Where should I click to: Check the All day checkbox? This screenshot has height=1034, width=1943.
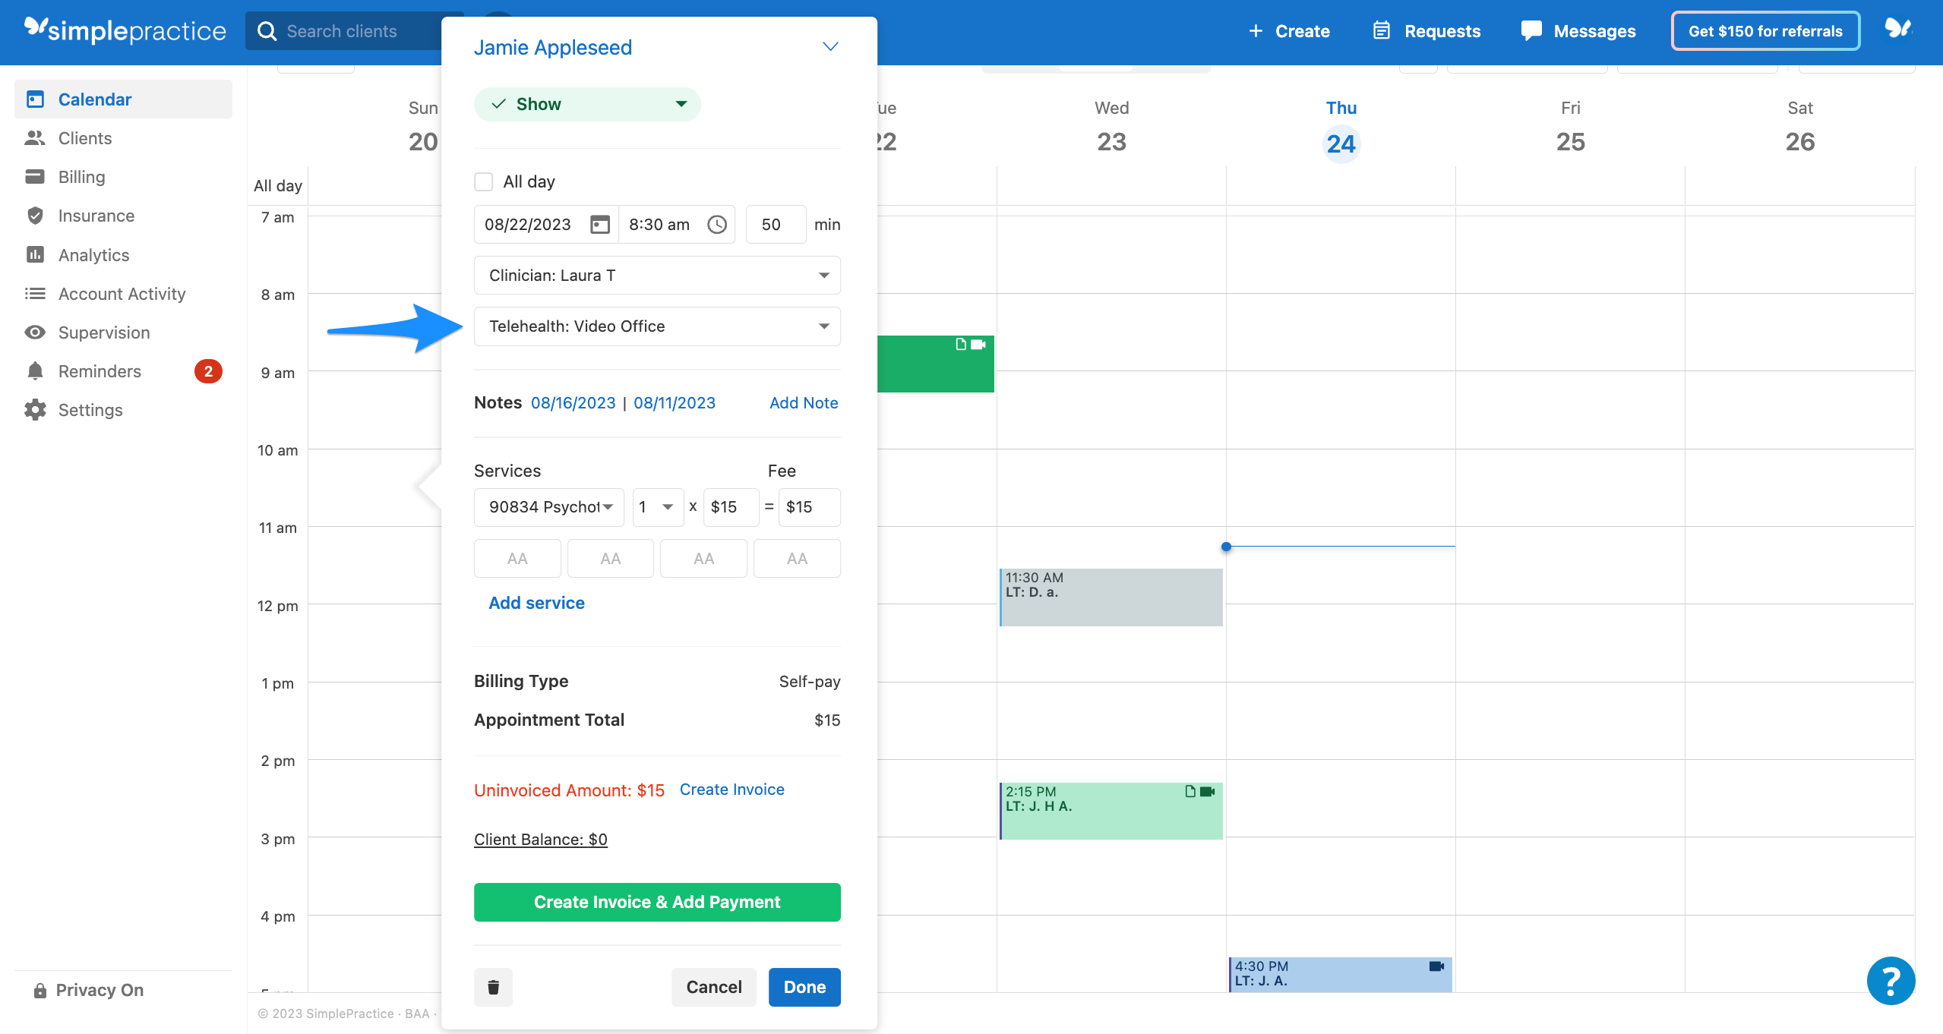[x=483, y=181]
